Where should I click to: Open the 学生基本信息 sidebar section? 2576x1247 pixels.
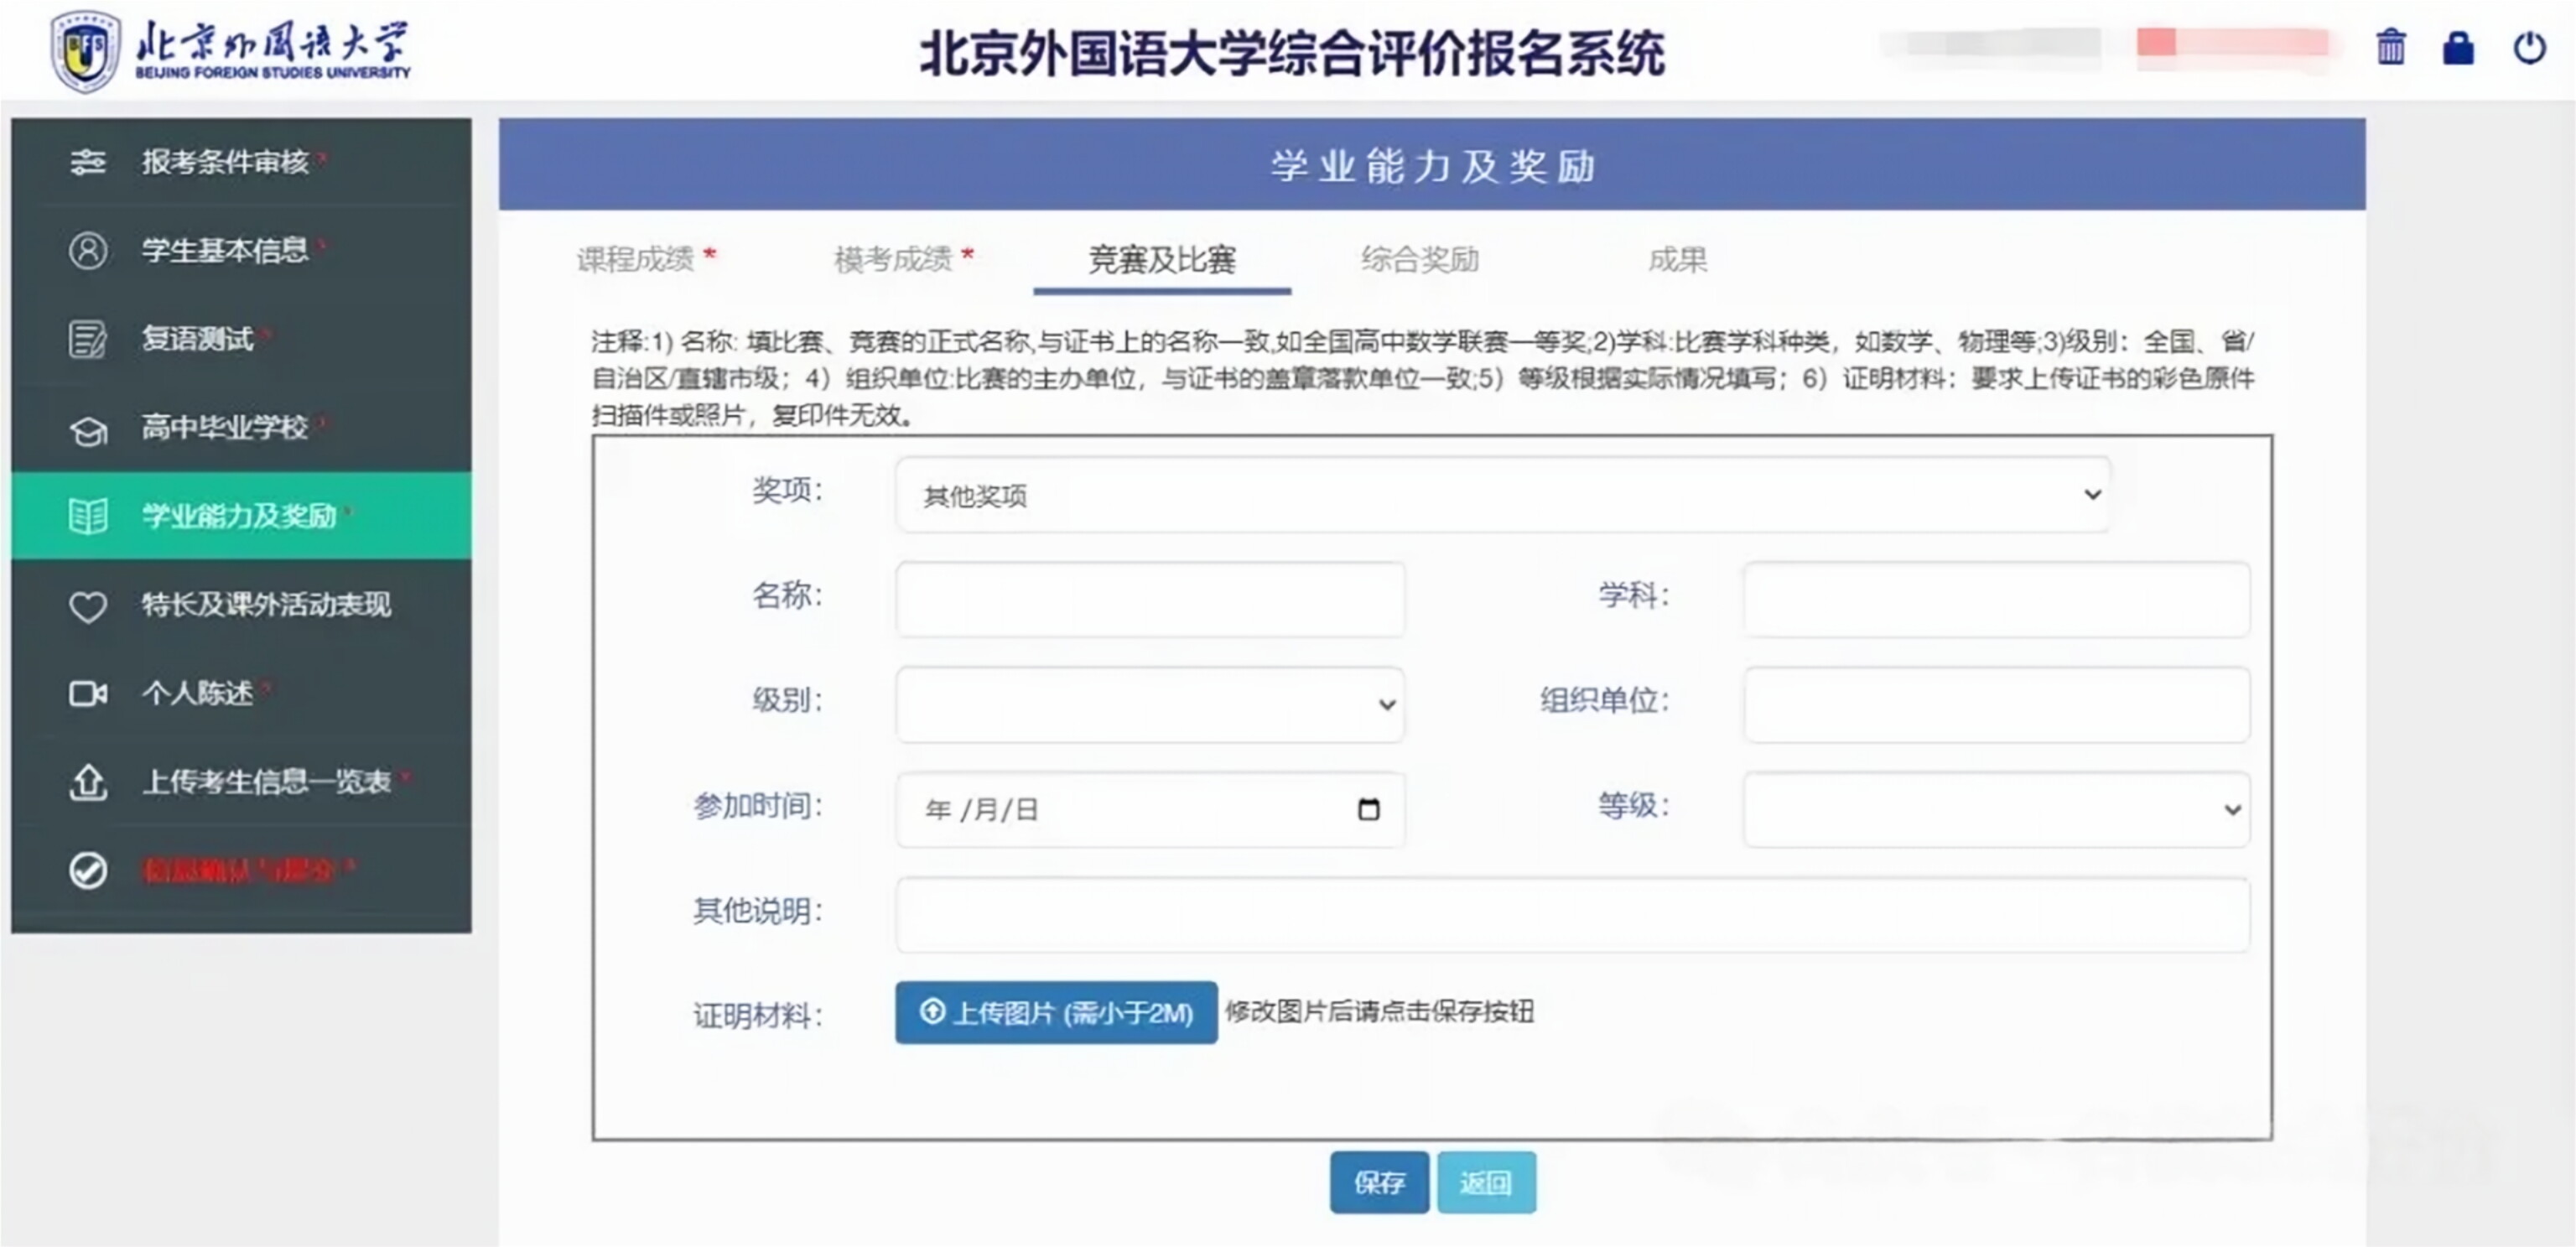pyautogui.click(x=241, y=250)
